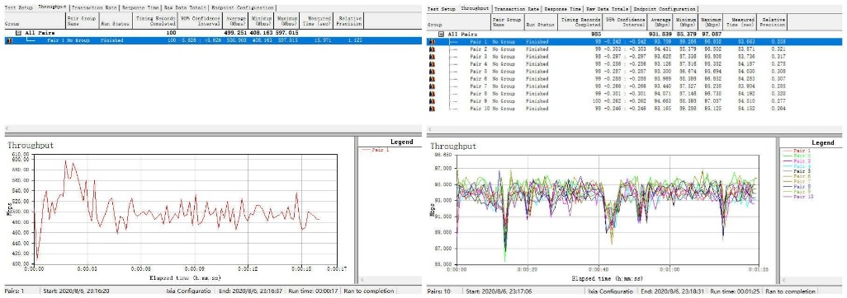Open Test Setup tab in the 1-pair window
Screen dimensions: 847x298
(x=18, y=8)
